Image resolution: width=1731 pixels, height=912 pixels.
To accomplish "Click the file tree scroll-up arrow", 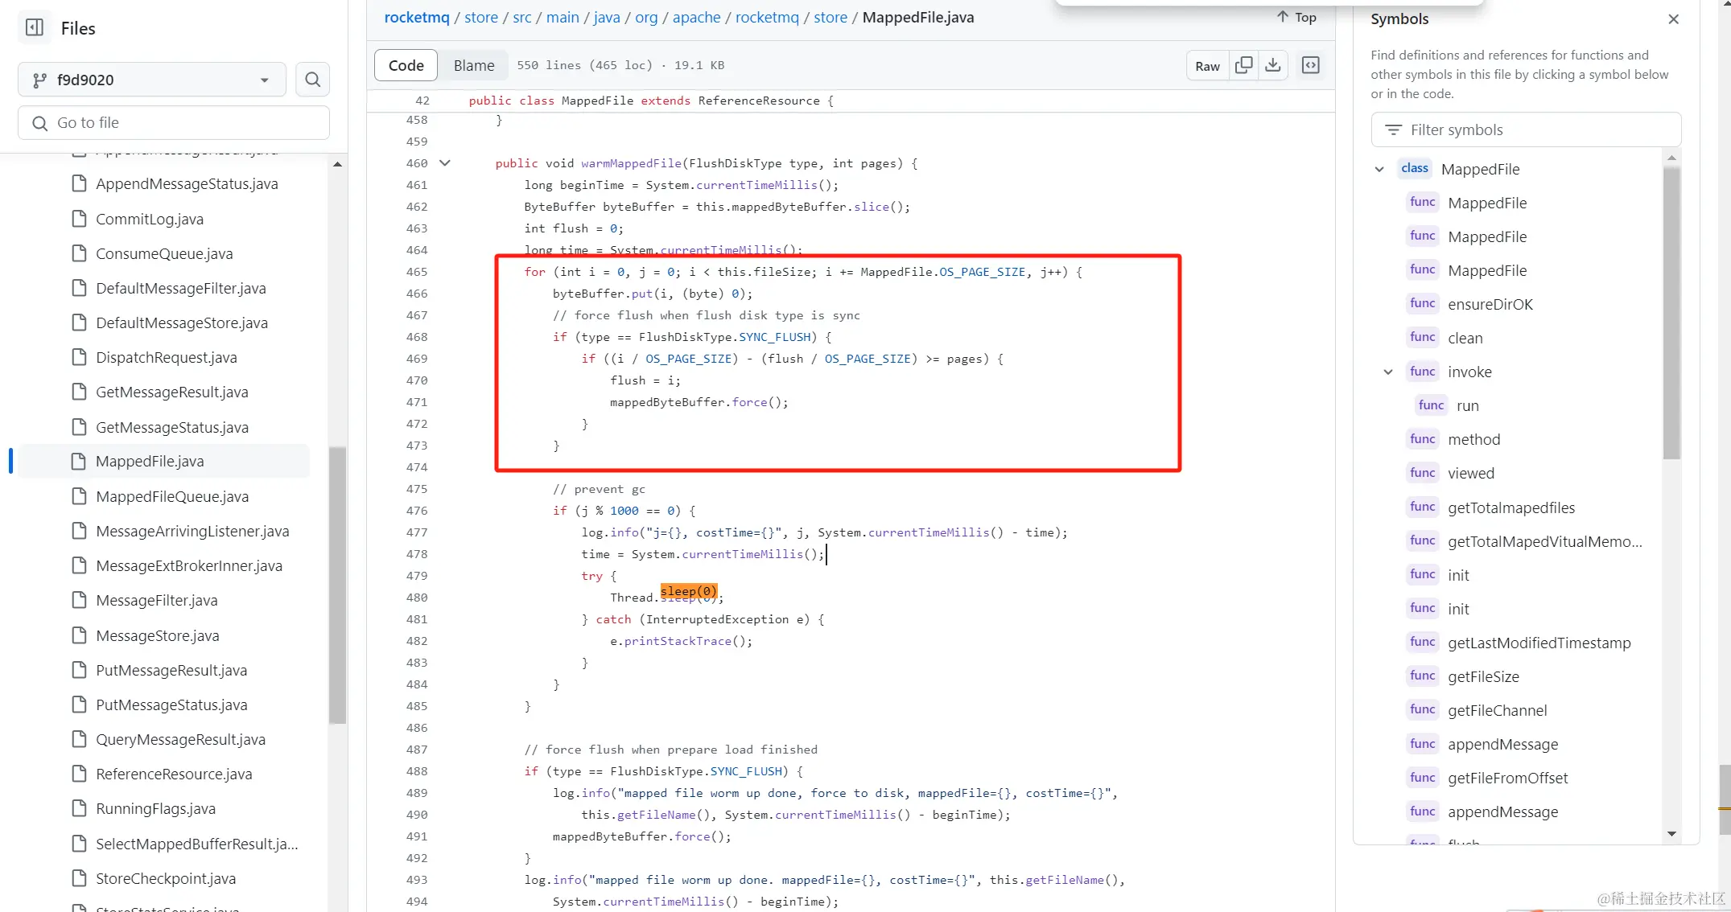I will (x=337, y=164).
